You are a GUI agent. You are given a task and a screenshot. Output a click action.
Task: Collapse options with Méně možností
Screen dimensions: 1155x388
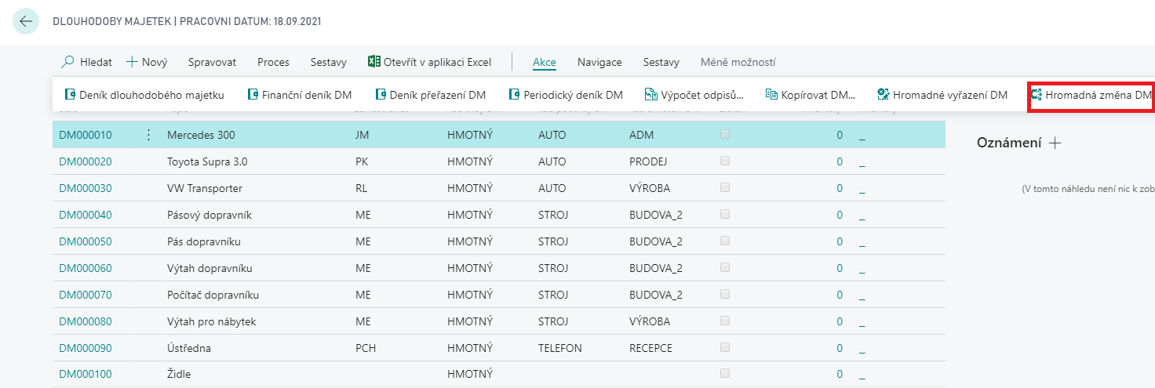738,62
